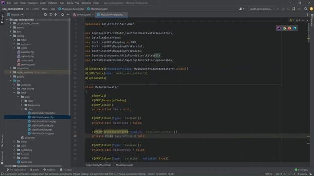Open the File menu
The width and height of the screenshot is (314, 176).
9,3
